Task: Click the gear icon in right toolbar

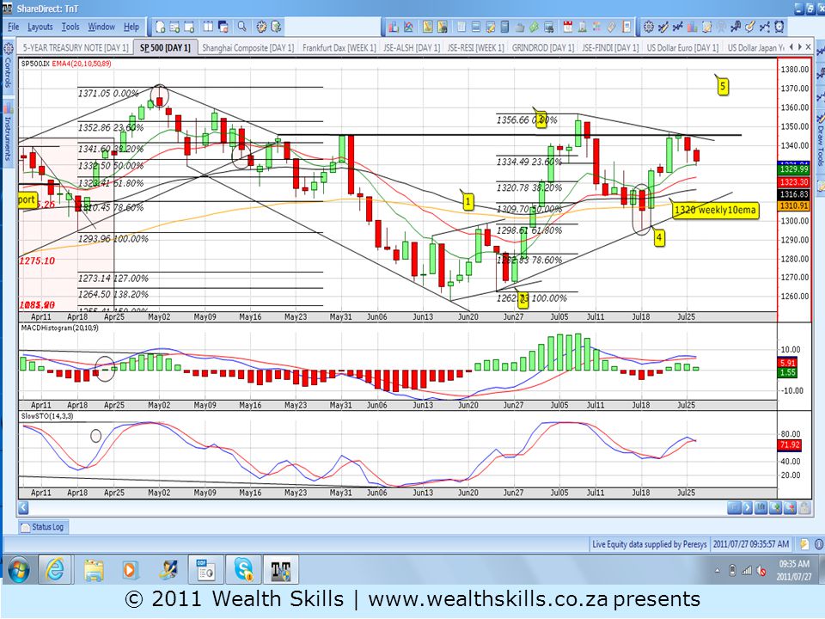Action: [x=649, y=27]
